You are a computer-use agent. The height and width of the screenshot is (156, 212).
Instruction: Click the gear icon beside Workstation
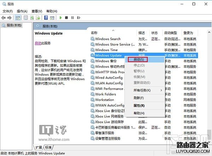[93, 100]
